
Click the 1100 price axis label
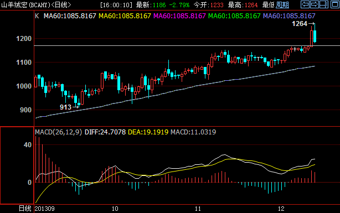24,63
